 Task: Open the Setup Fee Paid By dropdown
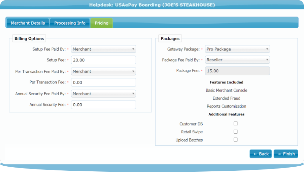[x=103, y=49]
